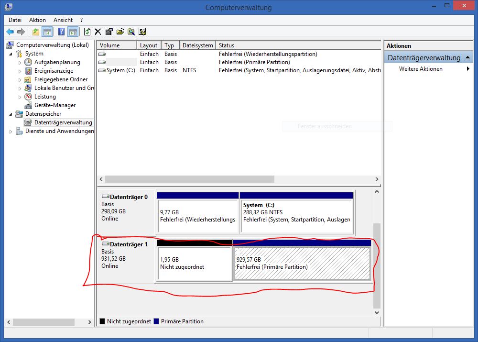
Task: Sort by Volume column header
Action: click(x=117, y=45)
